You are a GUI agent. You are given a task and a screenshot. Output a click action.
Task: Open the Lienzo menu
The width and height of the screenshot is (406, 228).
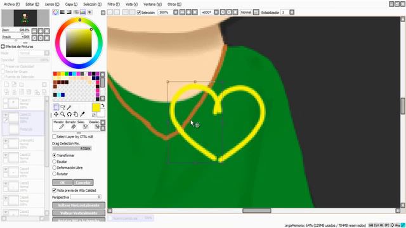point(52,4)
